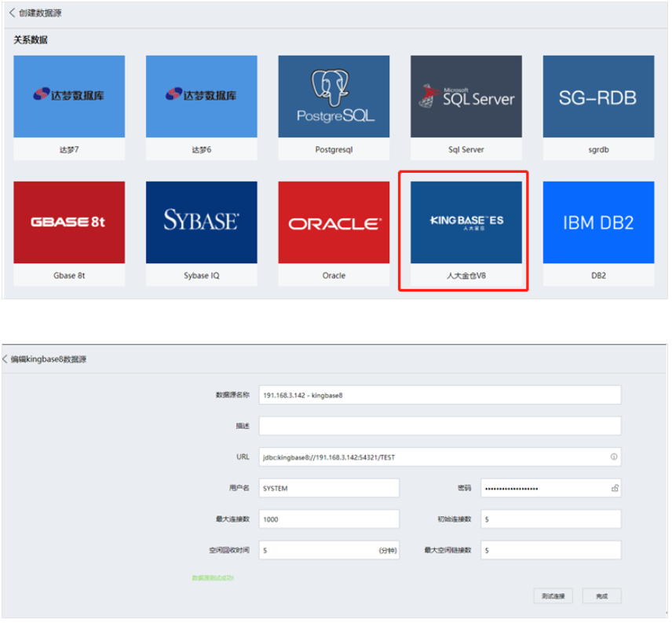Go back from 编辑kingbase8数据源 page
The height and width of the screenshot is (623, 672).
(x=5, y=359)
